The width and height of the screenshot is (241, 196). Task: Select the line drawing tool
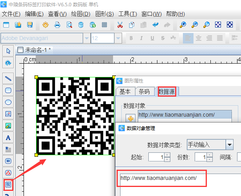click(x=8, y=78)
